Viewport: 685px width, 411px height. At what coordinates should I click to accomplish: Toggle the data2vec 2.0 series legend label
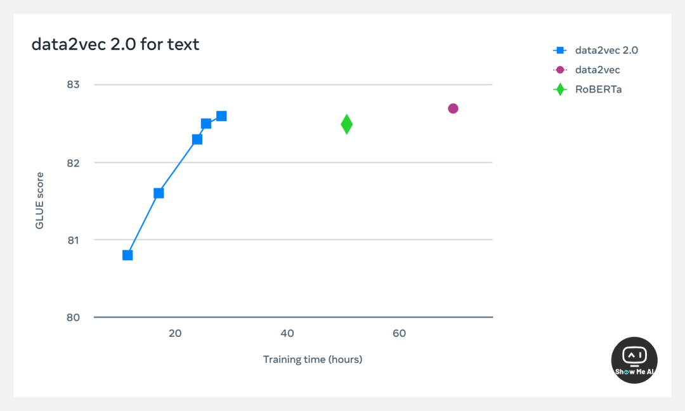click(606, 50)
